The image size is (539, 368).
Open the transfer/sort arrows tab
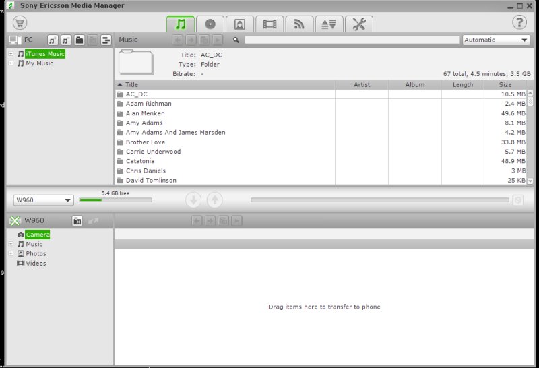point(329,24)
